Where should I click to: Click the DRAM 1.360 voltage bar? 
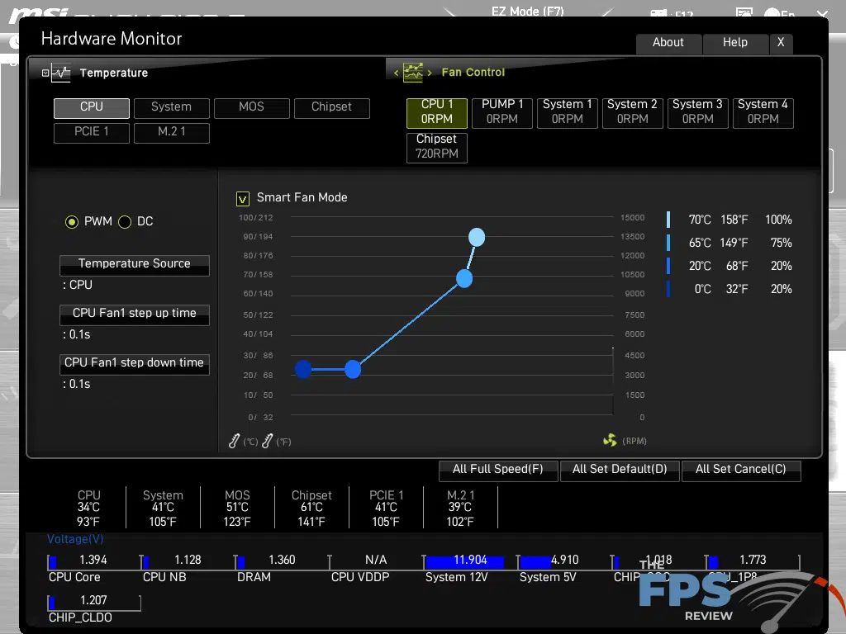[x=283, y=561]
